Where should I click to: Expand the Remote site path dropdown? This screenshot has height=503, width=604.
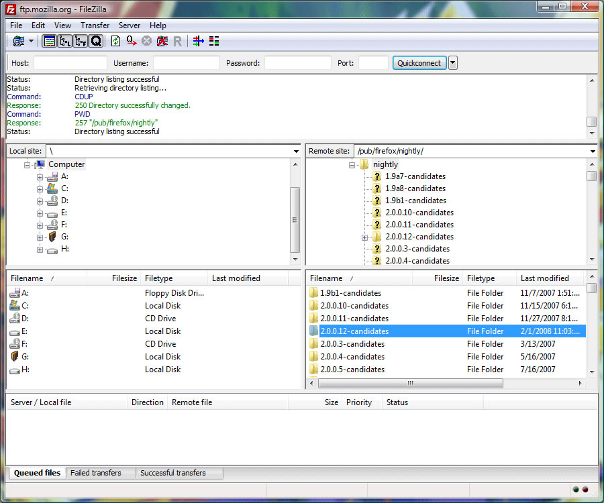[593, 152]
